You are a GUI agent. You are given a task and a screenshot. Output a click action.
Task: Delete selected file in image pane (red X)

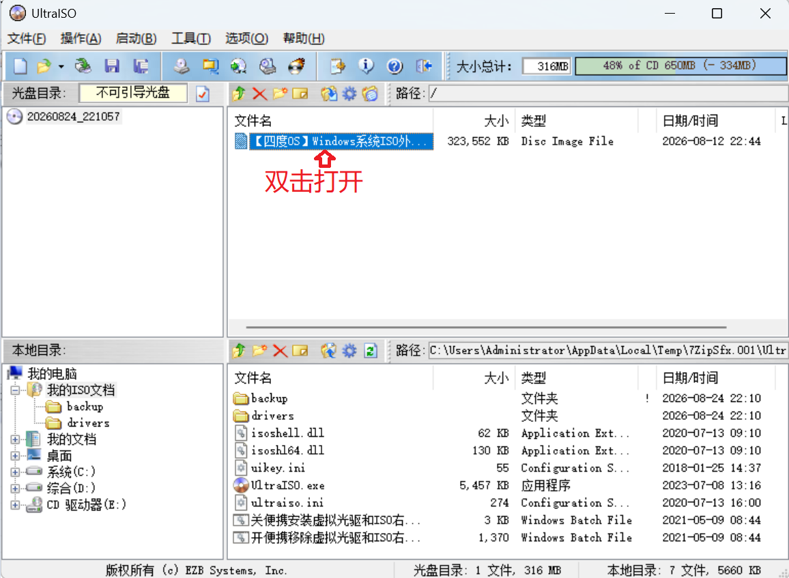coord(259,93)
